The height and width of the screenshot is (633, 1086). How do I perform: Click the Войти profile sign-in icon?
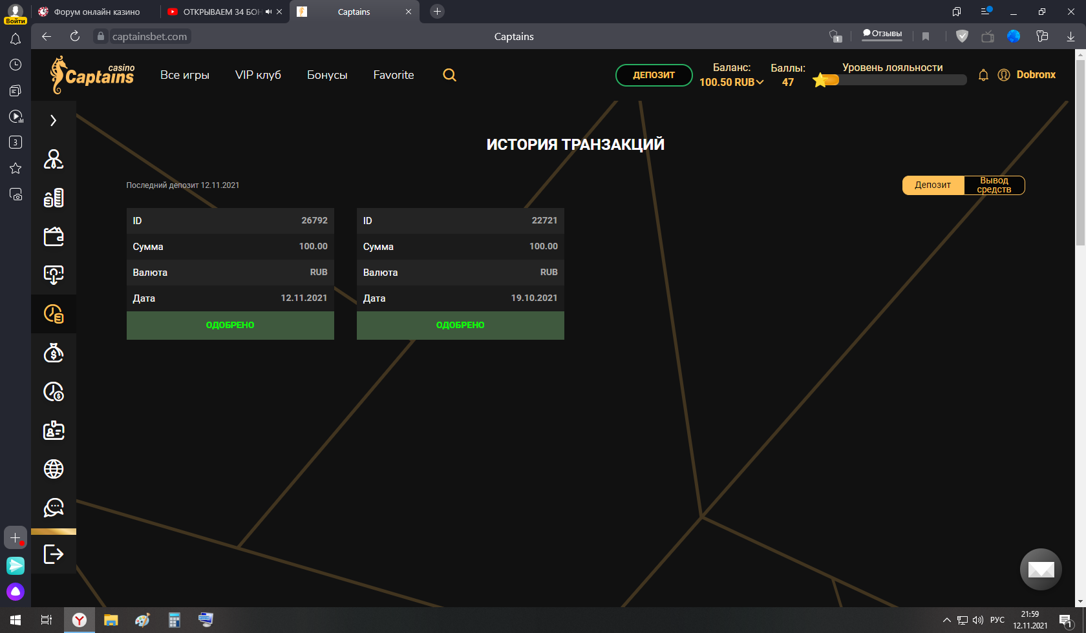coord(15,13)
